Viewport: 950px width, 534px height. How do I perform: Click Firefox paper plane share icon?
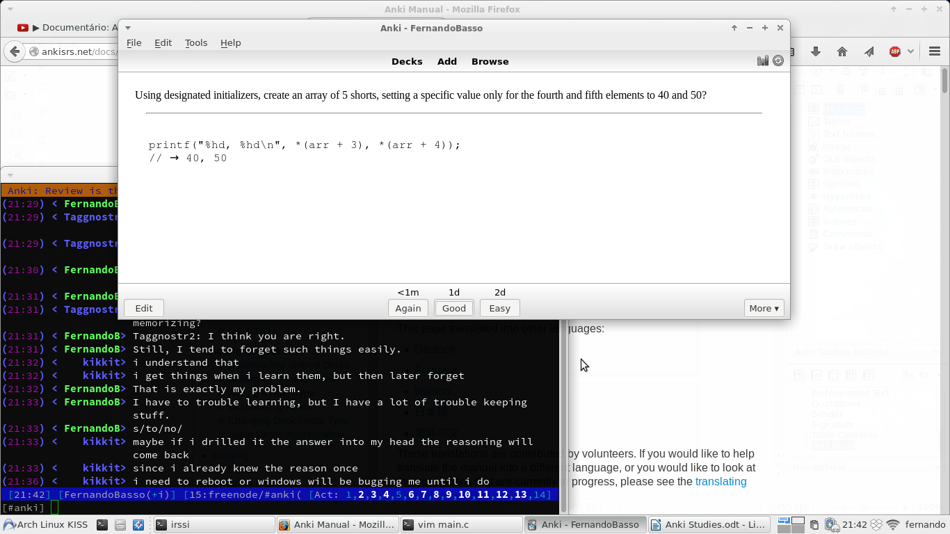pyautogui.click(x=869, y=51)
